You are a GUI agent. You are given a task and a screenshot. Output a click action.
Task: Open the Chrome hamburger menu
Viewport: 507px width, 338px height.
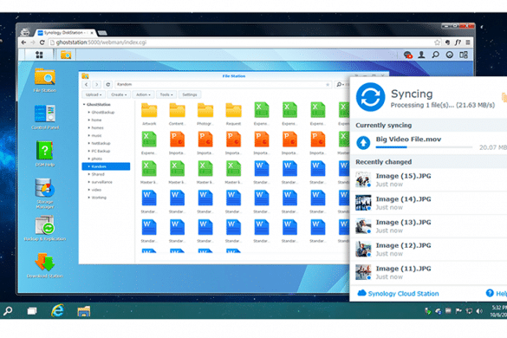(x=467, y=42)
